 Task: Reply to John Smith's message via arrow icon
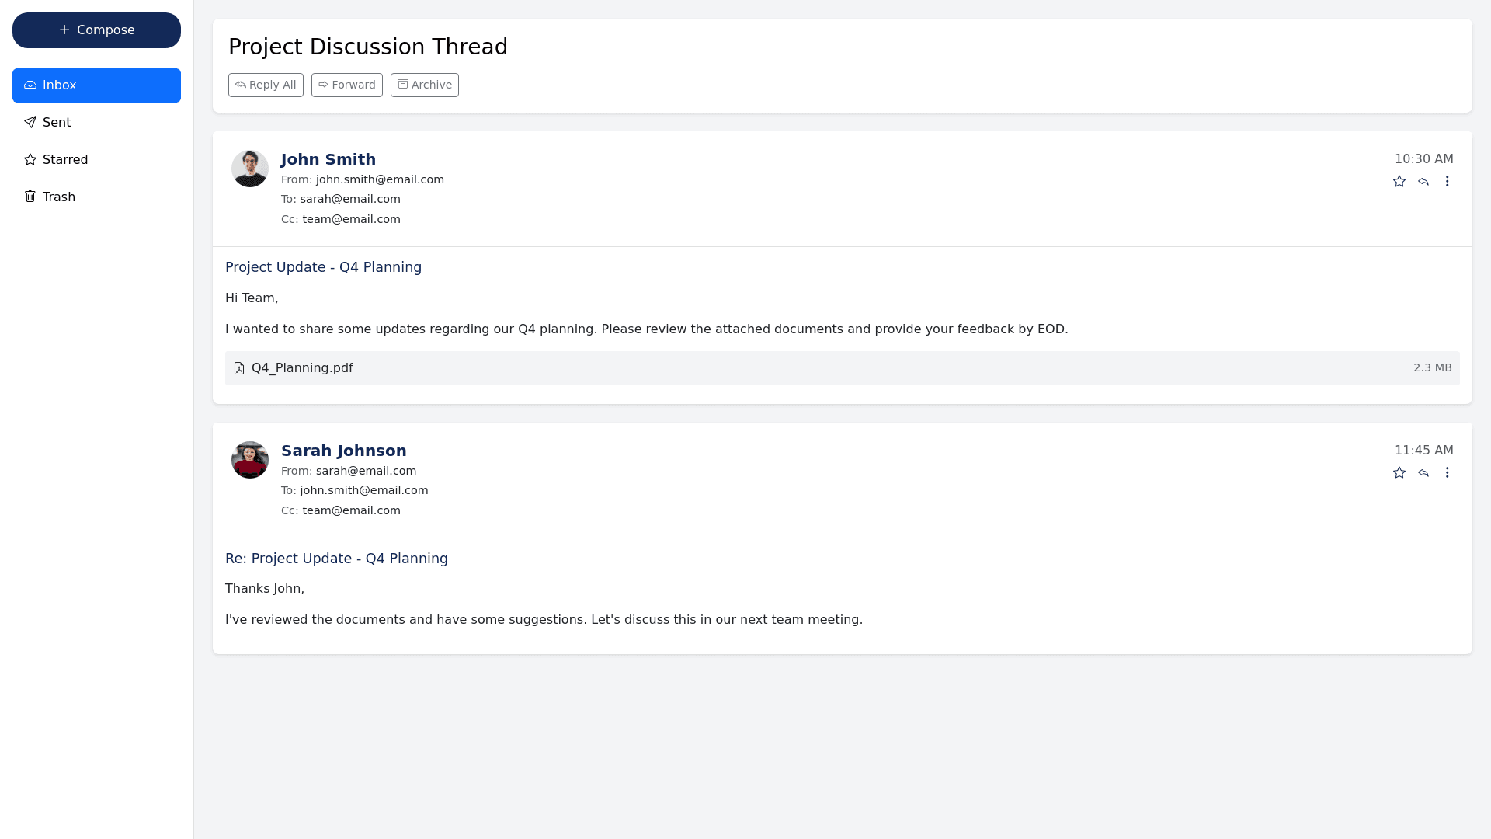[1423, 181]
